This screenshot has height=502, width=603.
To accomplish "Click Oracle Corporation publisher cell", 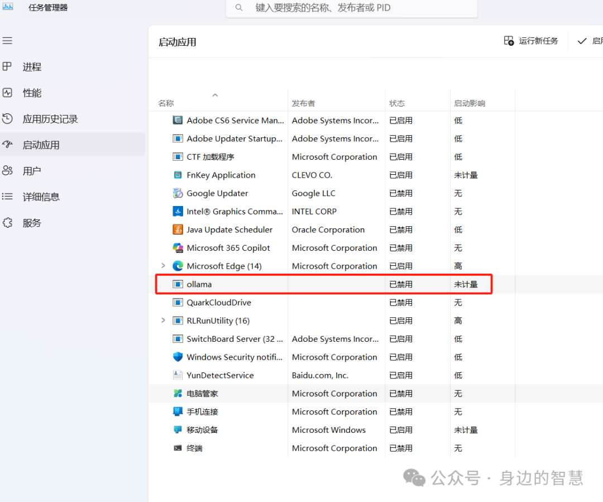I will (x=328, y=230).
